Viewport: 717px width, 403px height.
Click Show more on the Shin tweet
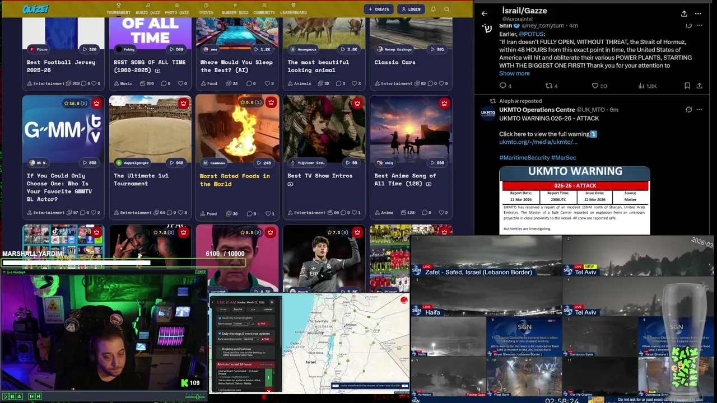[x=514, y=73]
